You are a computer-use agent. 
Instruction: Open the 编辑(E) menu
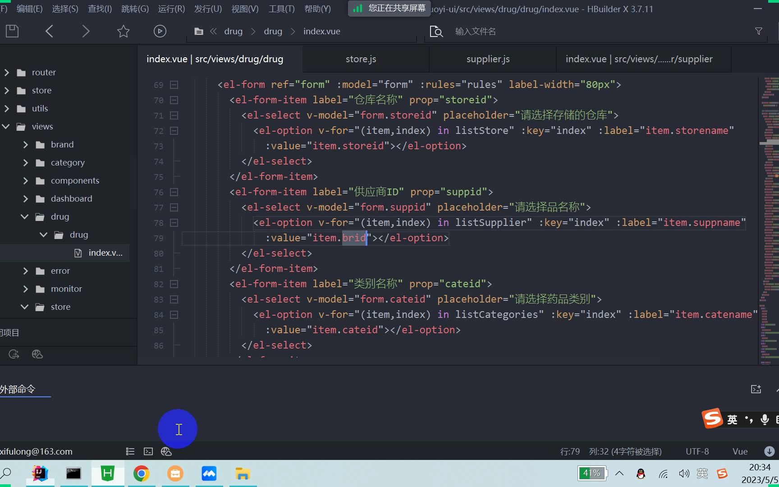29,9
